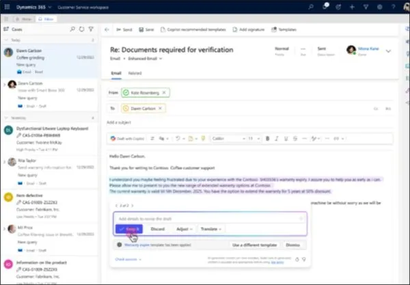
Task: Apply strikethrough formatting
Action: [x=295, y=139]
